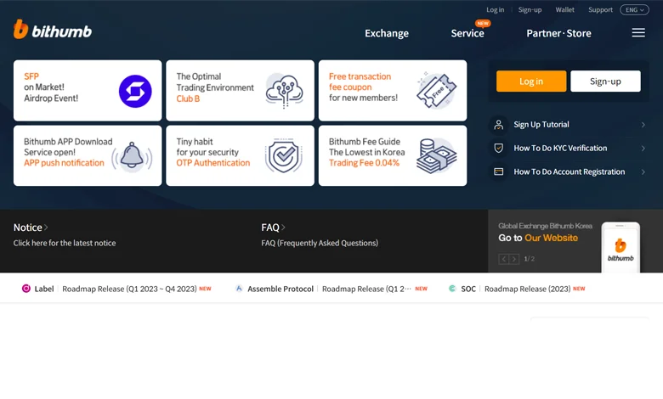Go to previous banner slide
The image size is (663, 399).
point(503,259)
